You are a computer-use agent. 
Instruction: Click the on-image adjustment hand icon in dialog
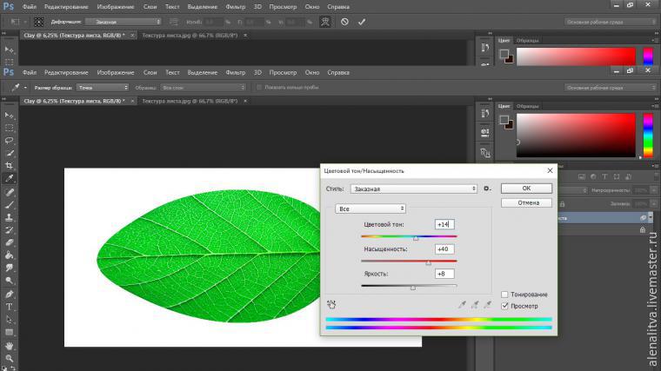click(331, 304)
